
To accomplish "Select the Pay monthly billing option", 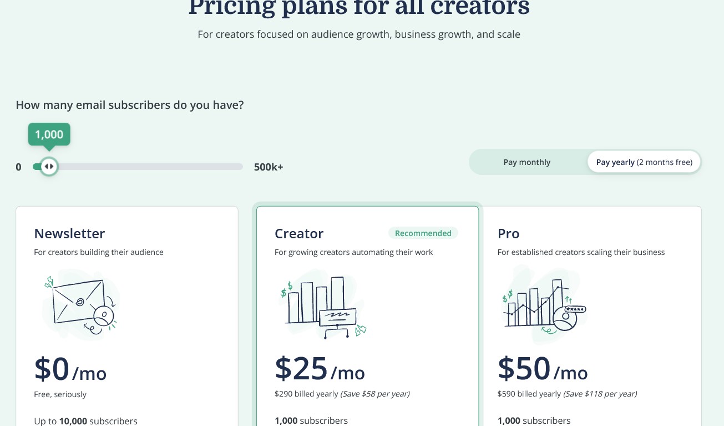I will pos(526,162).
